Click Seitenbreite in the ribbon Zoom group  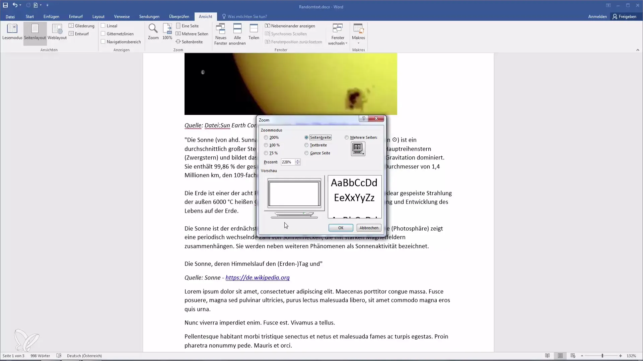click(x=189, y=42)
